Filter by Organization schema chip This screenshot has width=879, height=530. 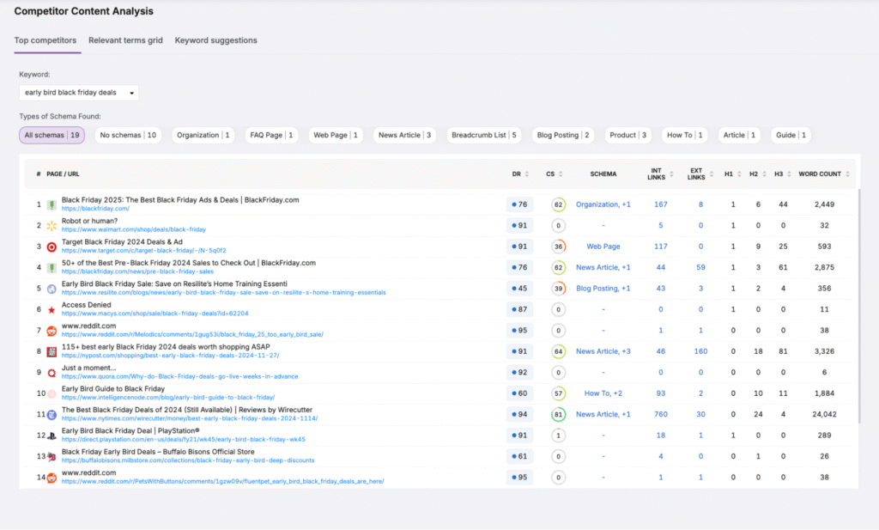tap(203, 135)
